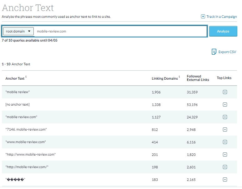Click the Export CSV link
This screenshot has width=242, height=189.
(227, 52)
